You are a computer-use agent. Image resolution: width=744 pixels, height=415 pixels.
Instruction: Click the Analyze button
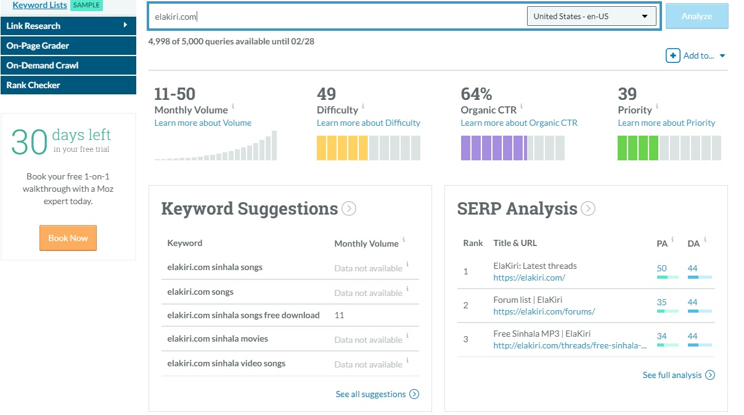697,17
